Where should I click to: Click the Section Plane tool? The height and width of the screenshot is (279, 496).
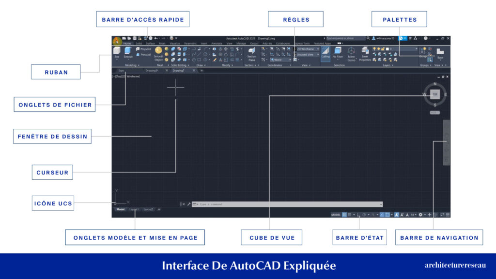(251, 50)
